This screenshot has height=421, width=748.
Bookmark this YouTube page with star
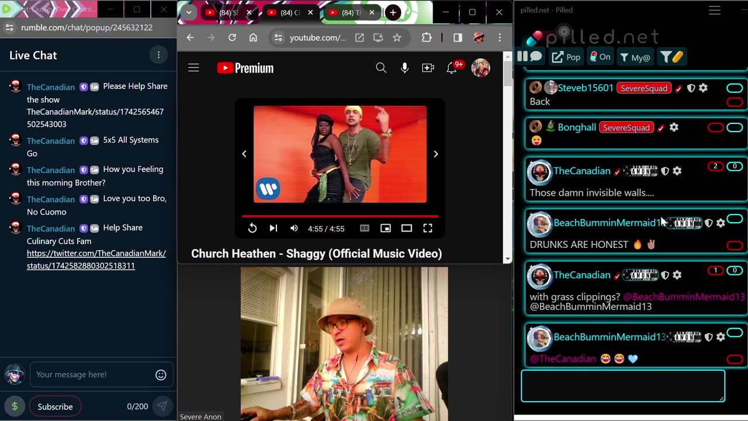(397, 37)
